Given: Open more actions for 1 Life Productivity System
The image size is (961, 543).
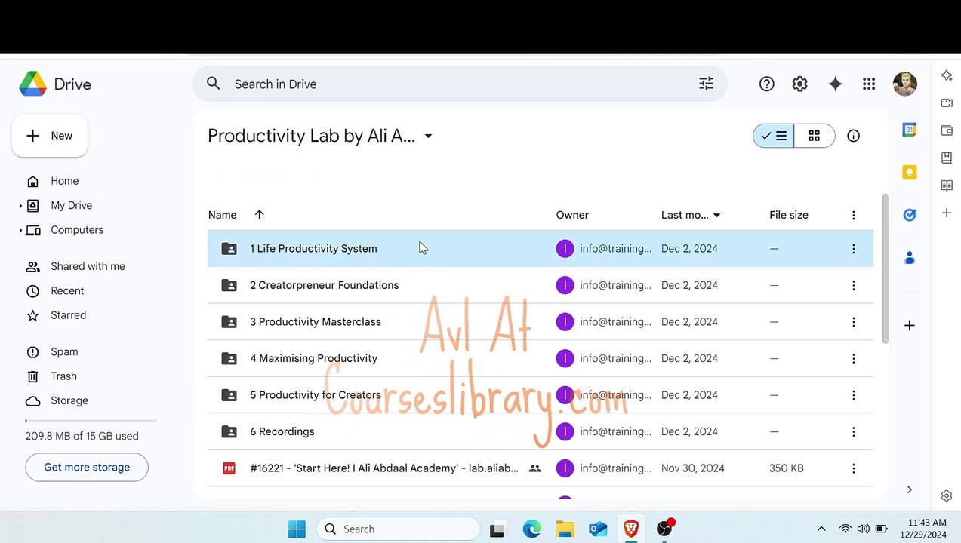Looking at the screenshot, I should point(853,249).
